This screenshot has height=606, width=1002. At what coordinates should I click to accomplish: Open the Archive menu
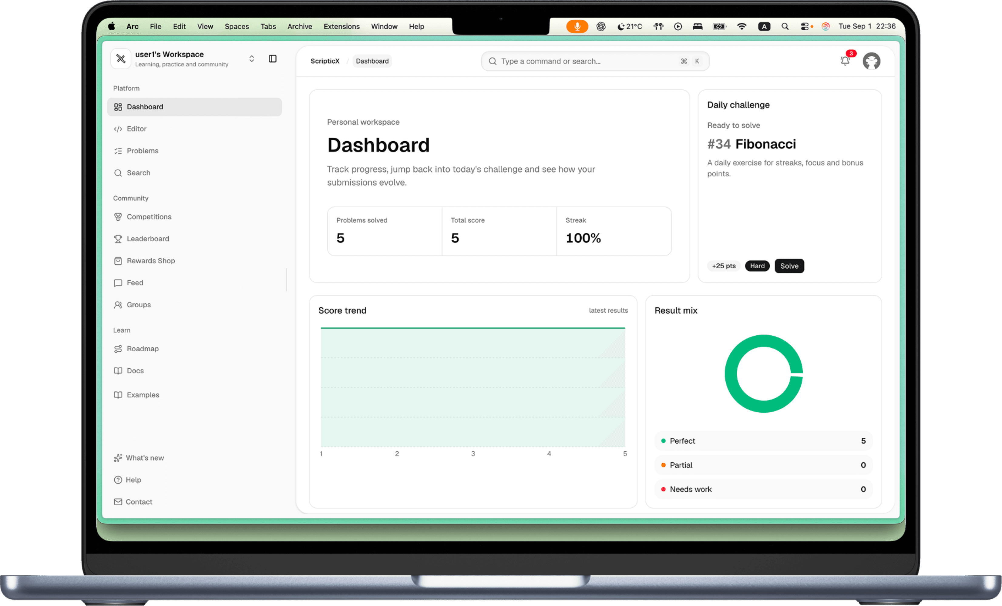300,26
